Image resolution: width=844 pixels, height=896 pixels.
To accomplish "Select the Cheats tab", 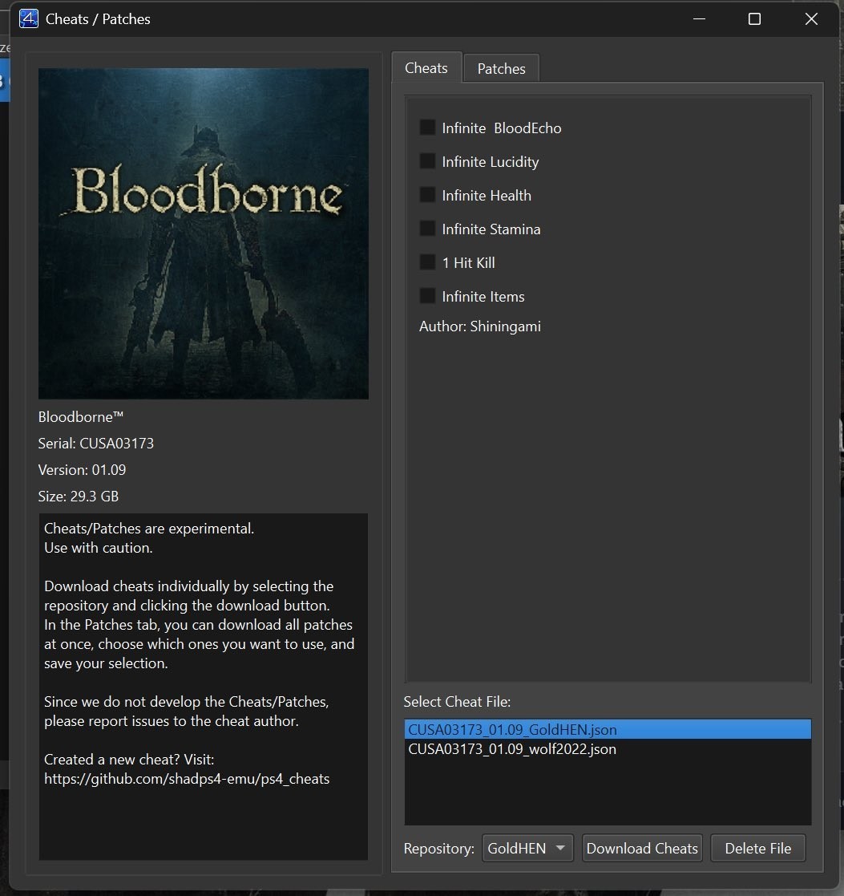I will click(x=426, y=67).
